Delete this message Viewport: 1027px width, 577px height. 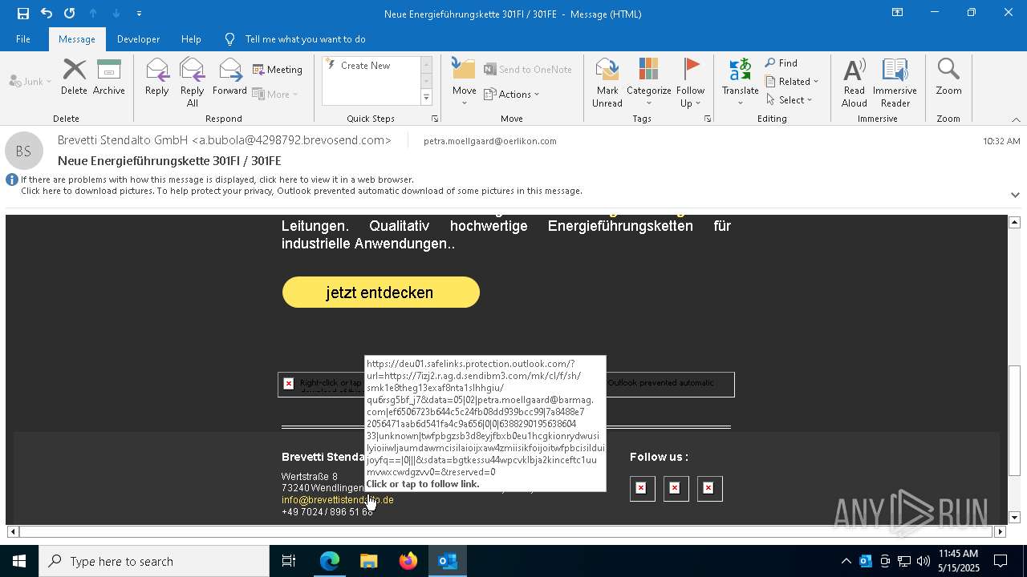(x=74, y=78)
